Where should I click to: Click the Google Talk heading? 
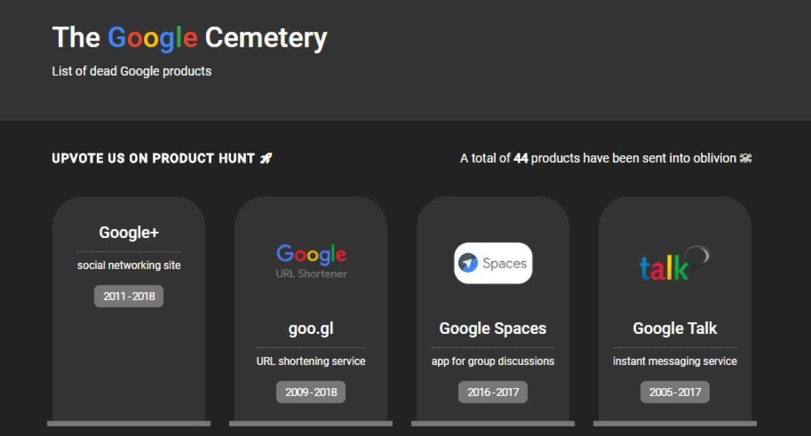pyautogui.click(x=674, y=328)
